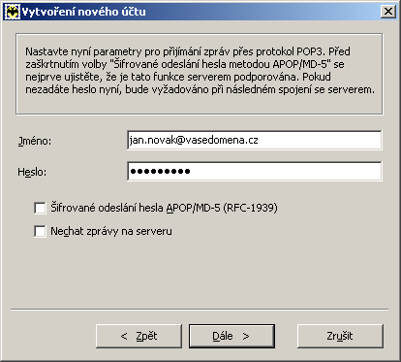Click the masked password dots in Heslo

point(160,171)
